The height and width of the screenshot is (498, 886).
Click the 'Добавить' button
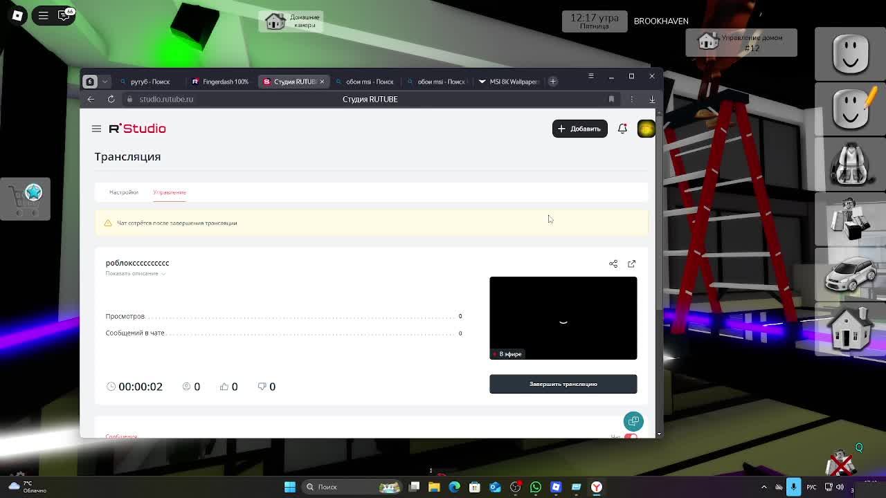579,129
